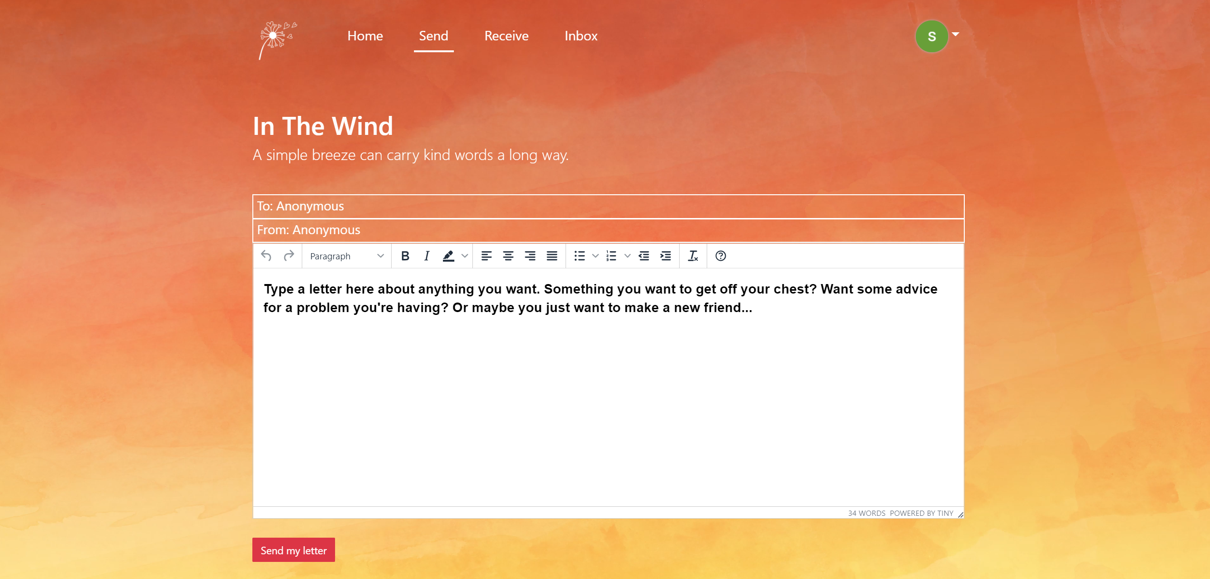Go to the Inbox page

pos(581,36)
